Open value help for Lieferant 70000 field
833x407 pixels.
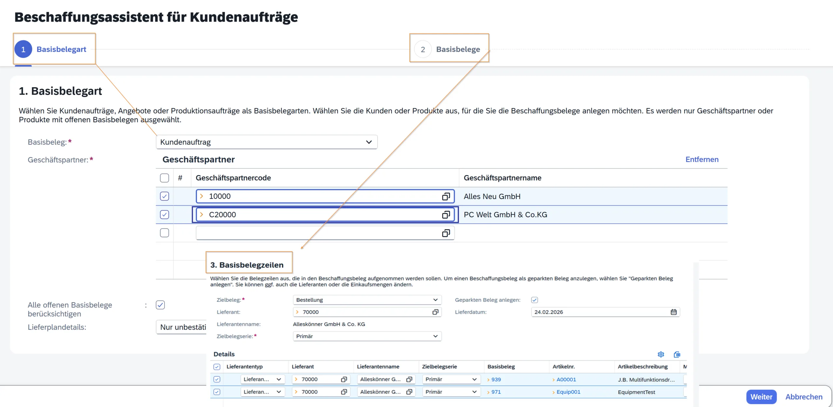[435, 312]
